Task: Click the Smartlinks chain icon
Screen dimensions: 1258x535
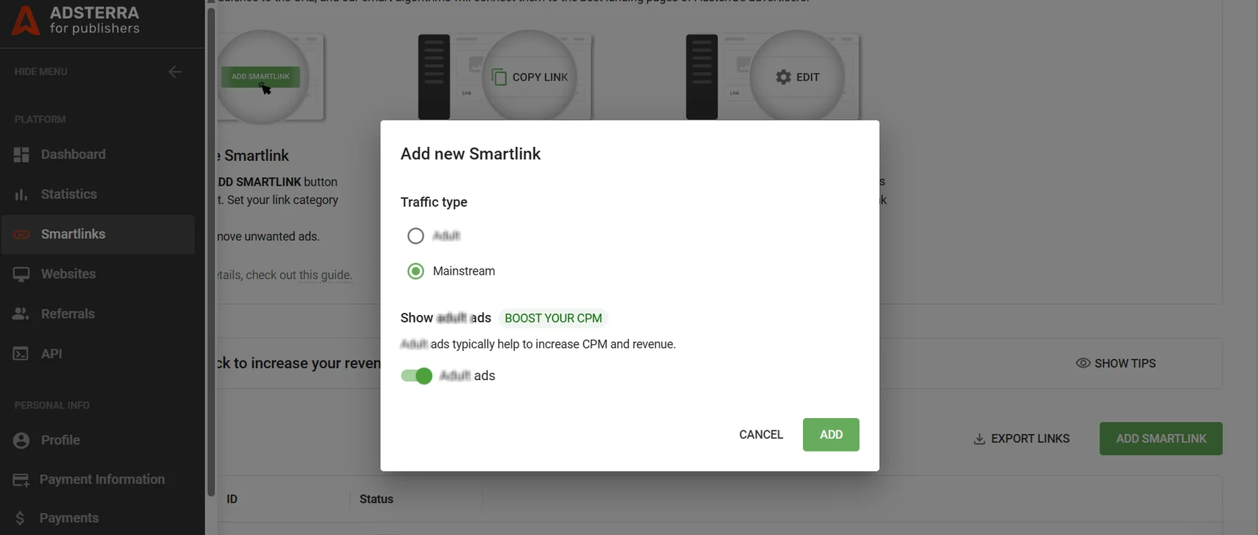Action: coord(21,235)
